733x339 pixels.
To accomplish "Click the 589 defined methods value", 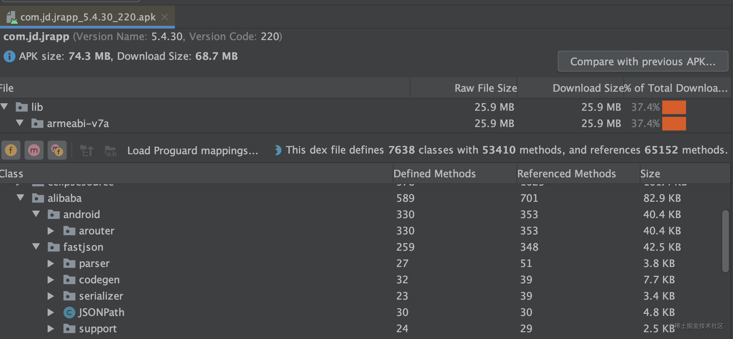I will click(x=405, y=198).
